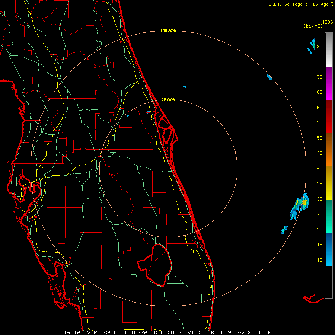Click the 45 value on the scale
Screen dimensions: 335x335
(320, 153)
